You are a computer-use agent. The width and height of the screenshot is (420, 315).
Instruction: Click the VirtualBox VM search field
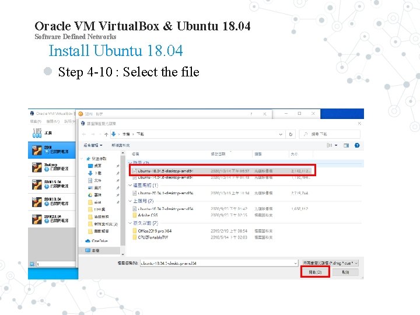(x=56, y=264)
